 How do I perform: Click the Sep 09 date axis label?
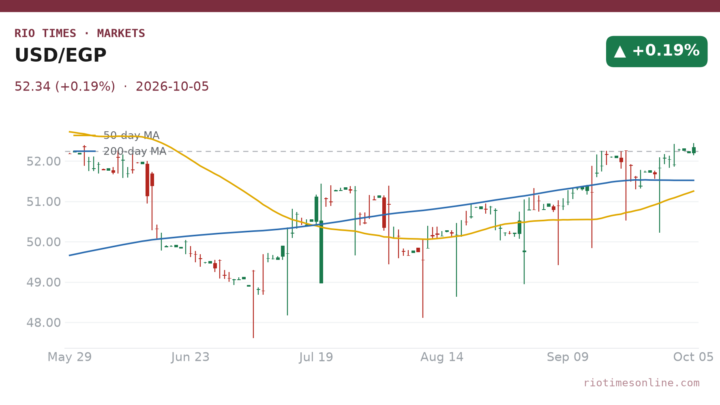568,357
